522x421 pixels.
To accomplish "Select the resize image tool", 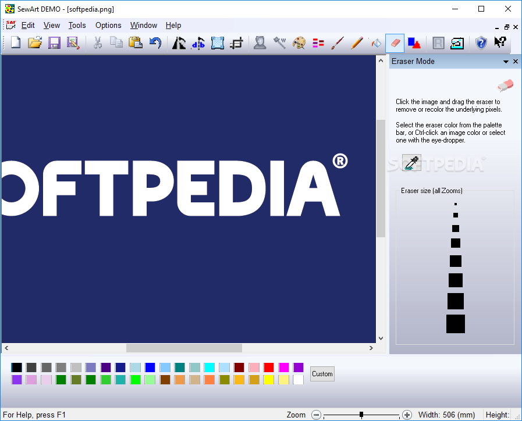I will (218, 43).
